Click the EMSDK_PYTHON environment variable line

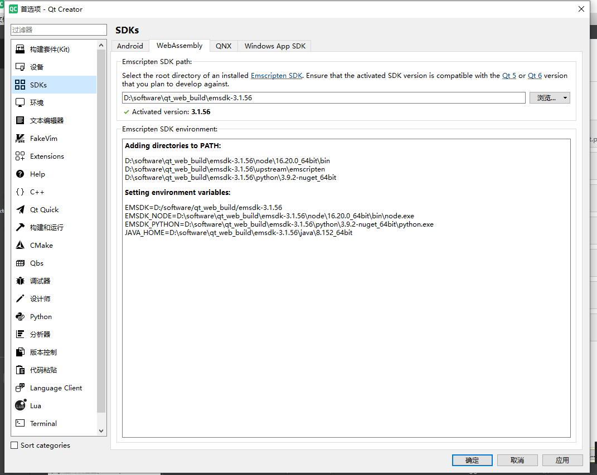(x=279, y=224)
